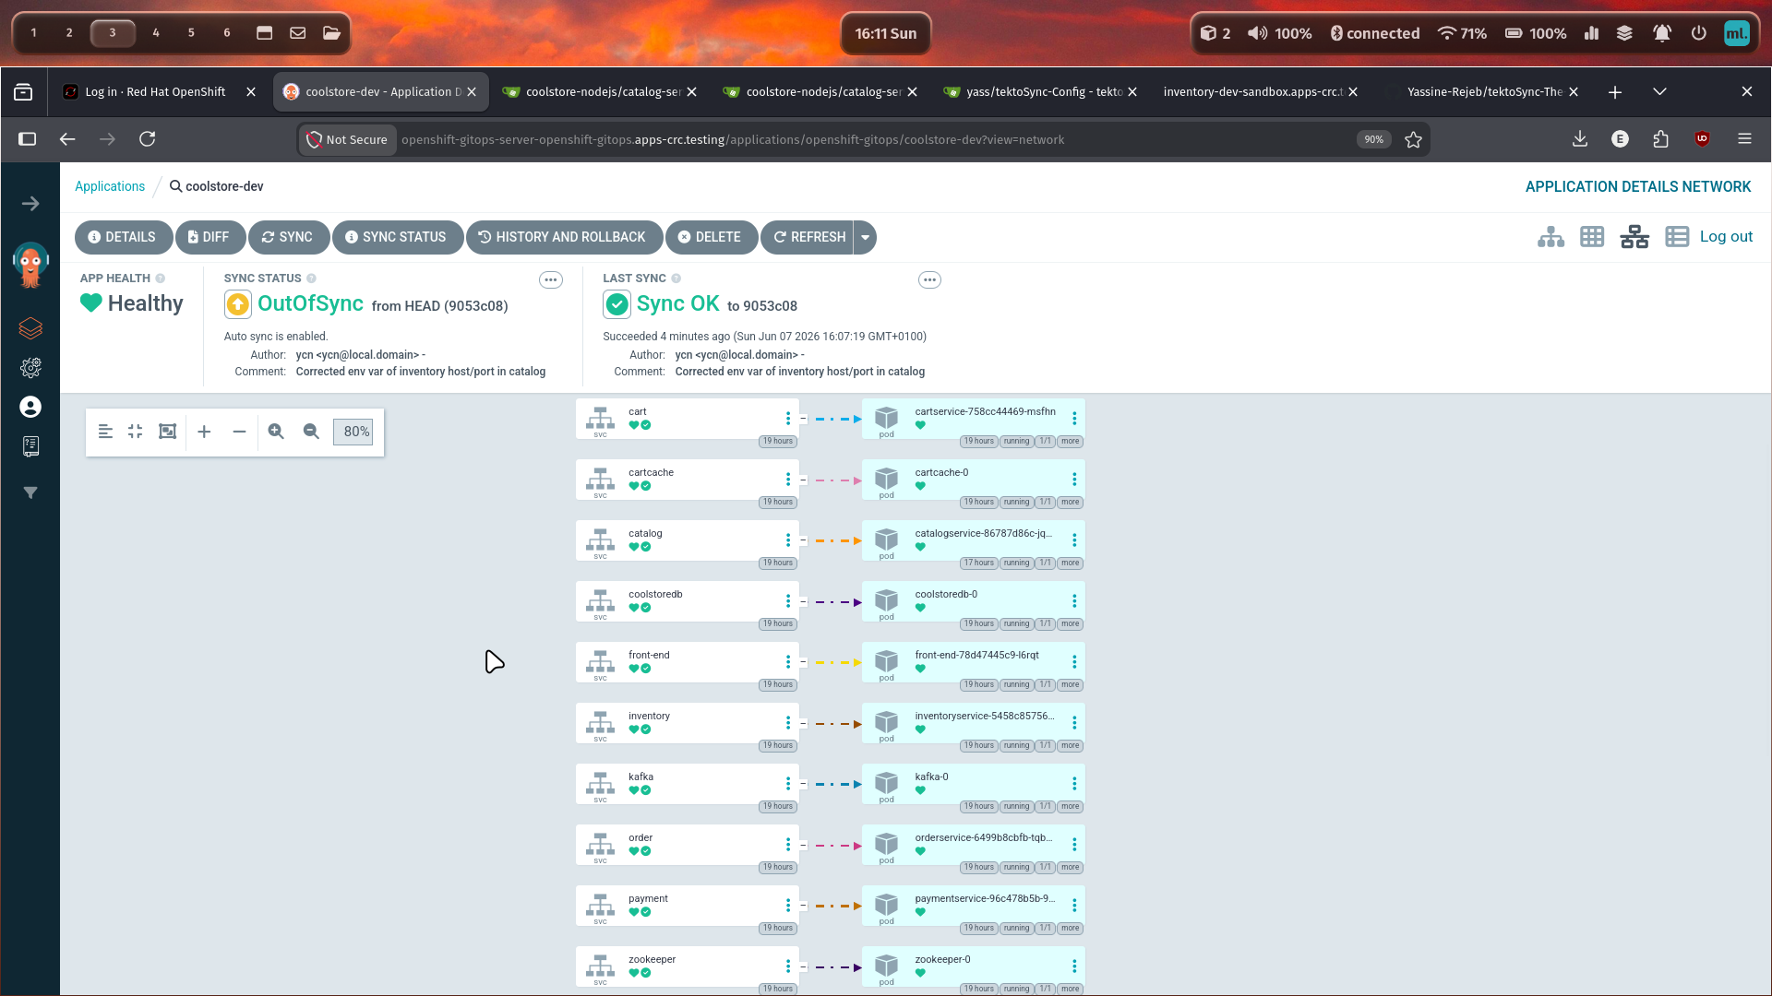Select the network view icon
The height and width of the screenshot is (996, 1772).
pyautogui.click(x=1634, y=237)
